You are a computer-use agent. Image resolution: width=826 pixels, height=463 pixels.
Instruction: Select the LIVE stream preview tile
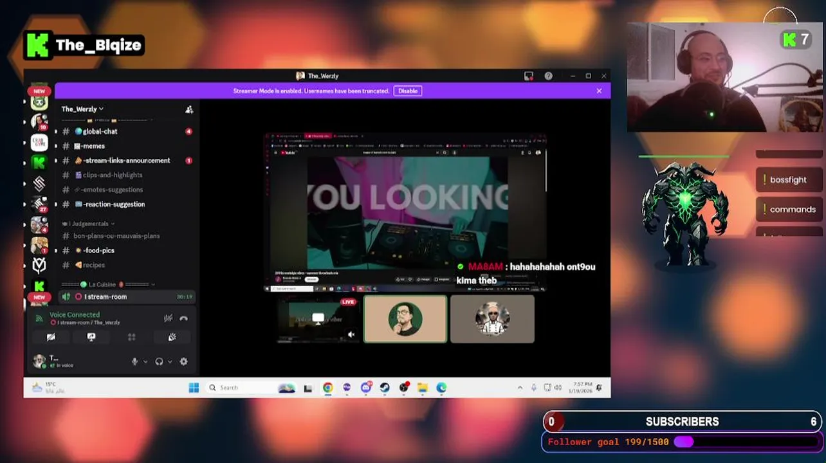(x=318, y=319)
